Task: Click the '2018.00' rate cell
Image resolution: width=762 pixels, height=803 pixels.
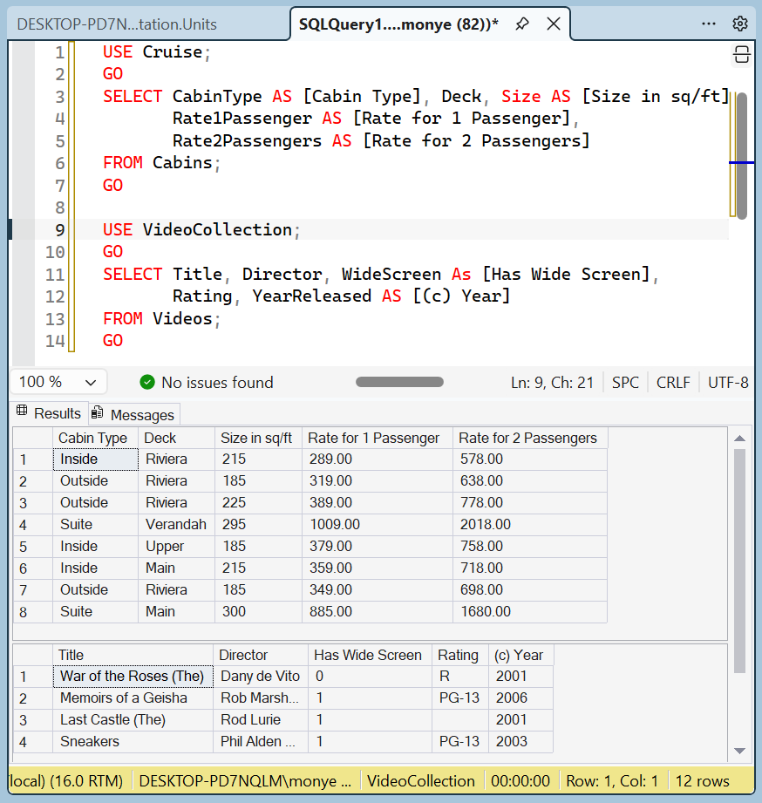Action: pos(530,524)
